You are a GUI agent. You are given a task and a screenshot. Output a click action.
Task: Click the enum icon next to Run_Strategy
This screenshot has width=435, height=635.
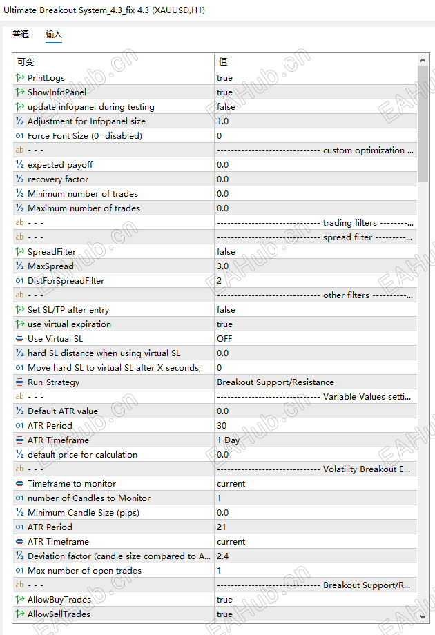tap(19, 382)
